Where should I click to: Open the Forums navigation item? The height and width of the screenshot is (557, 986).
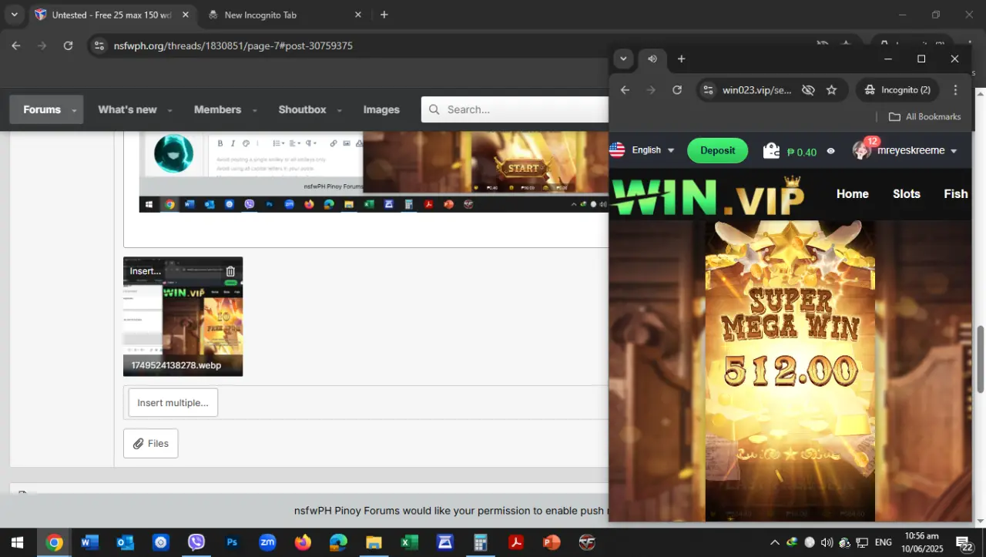coord(42,109)
